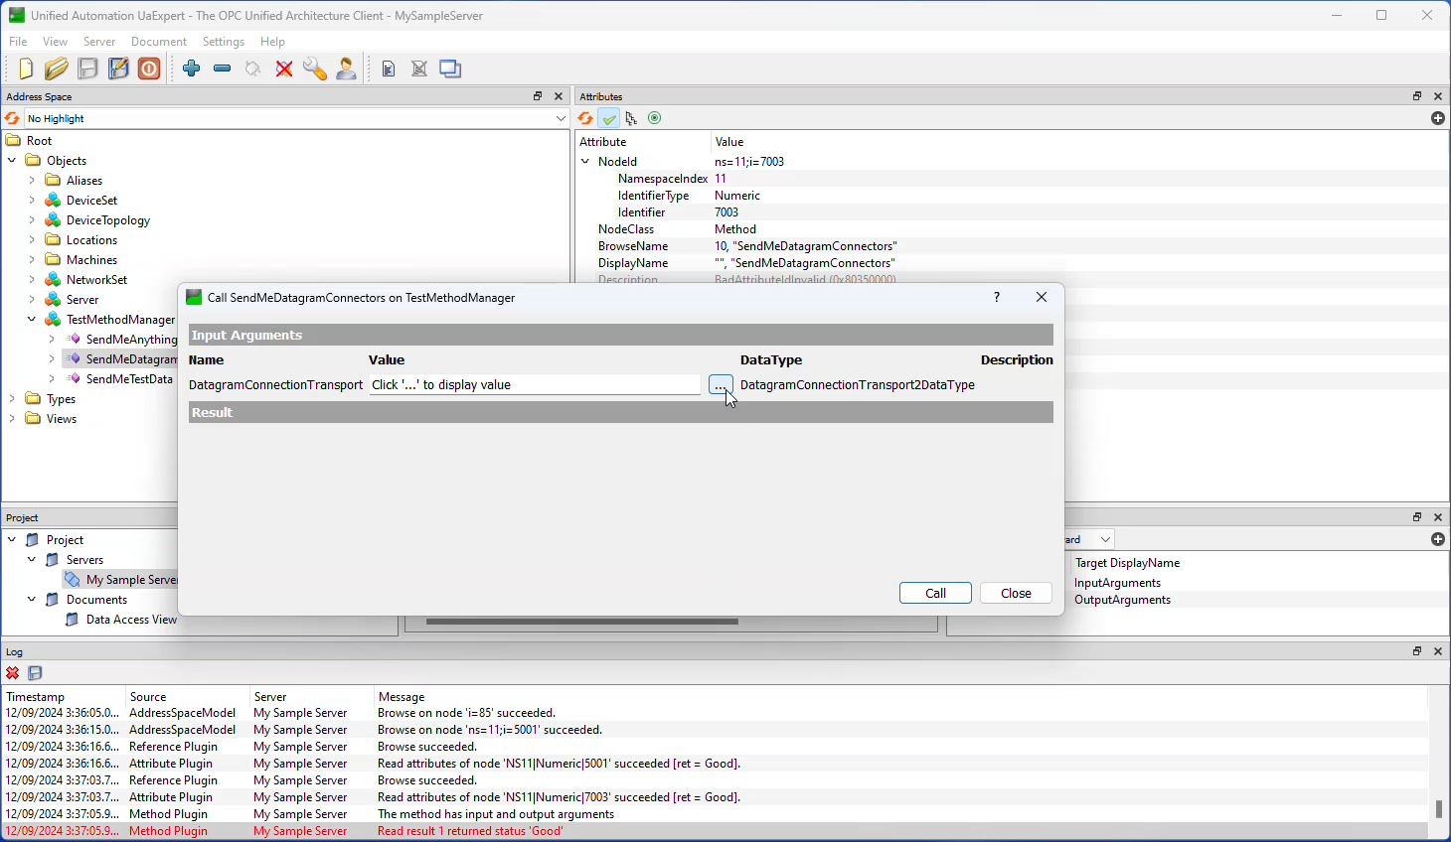Select the DeviceTopology node
This screenshot has height=842, width=1451.
[108, 220]
